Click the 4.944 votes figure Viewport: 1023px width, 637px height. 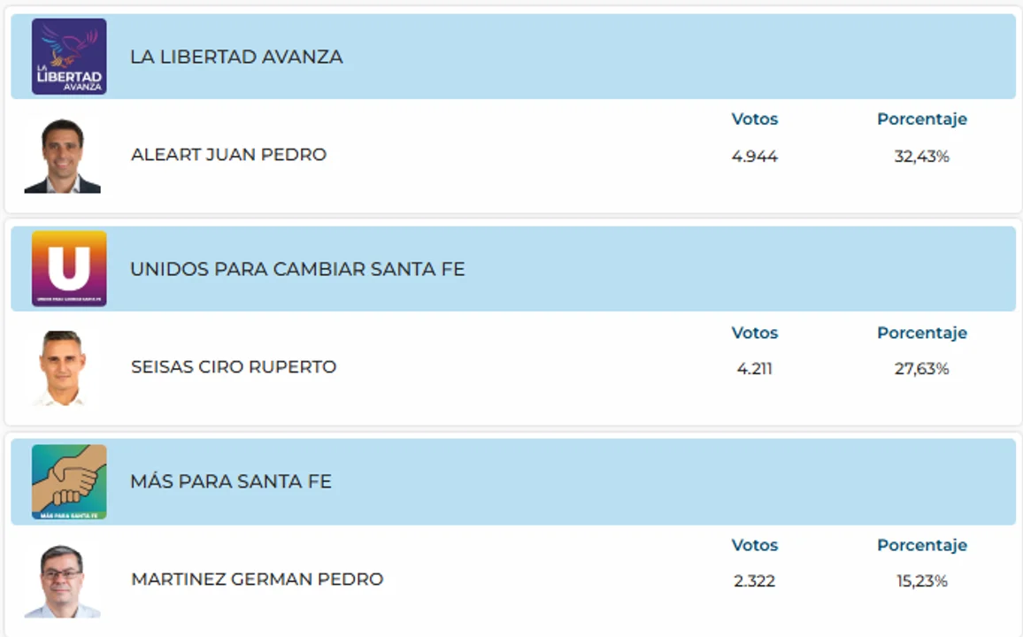[x=754, y=157]
